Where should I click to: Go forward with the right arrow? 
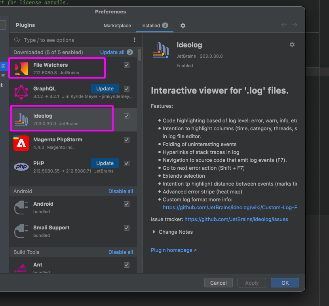(295, 25)
